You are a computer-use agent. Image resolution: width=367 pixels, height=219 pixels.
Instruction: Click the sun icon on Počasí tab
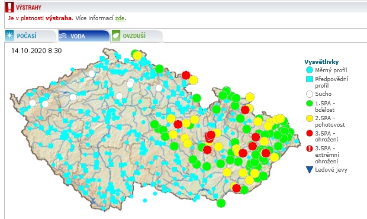9,36
